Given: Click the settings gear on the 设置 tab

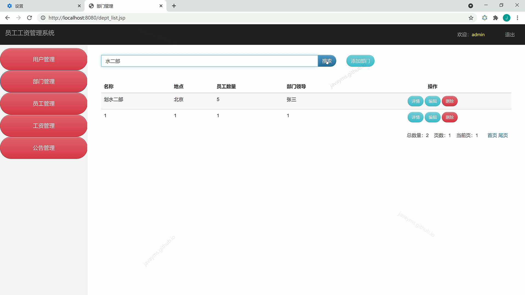Looking at the screenshot, I should (x=10, y=6).
